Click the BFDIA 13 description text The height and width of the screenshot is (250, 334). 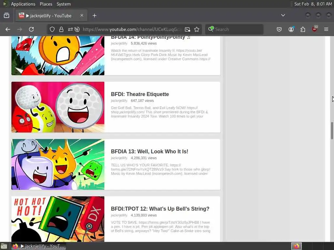coord(160,169)
